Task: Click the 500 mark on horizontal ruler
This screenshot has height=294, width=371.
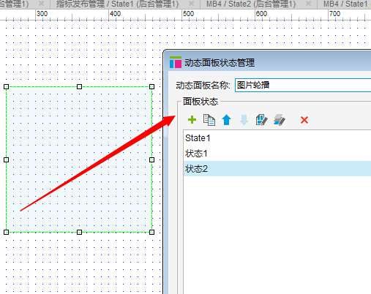Action: pyautogui.click(x=188, y=14)
